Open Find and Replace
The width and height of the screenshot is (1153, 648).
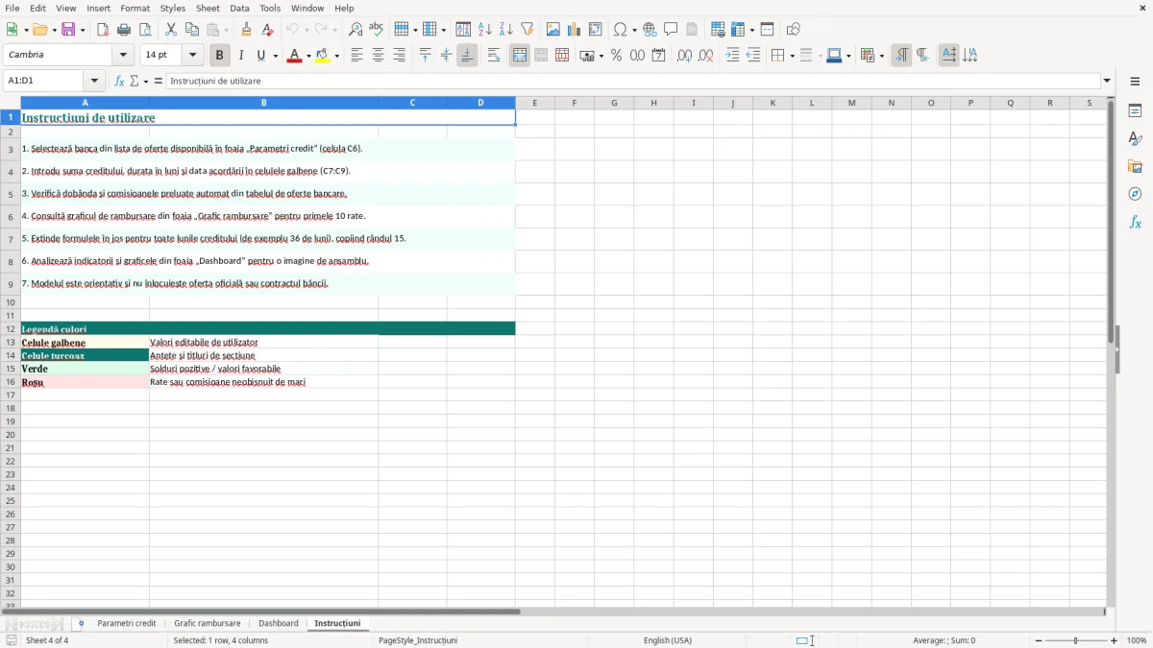[x=356, y=30]
